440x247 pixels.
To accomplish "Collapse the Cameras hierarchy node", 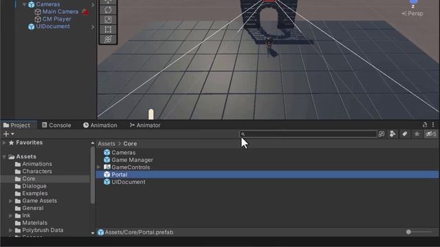I will [x=25, y=5].
